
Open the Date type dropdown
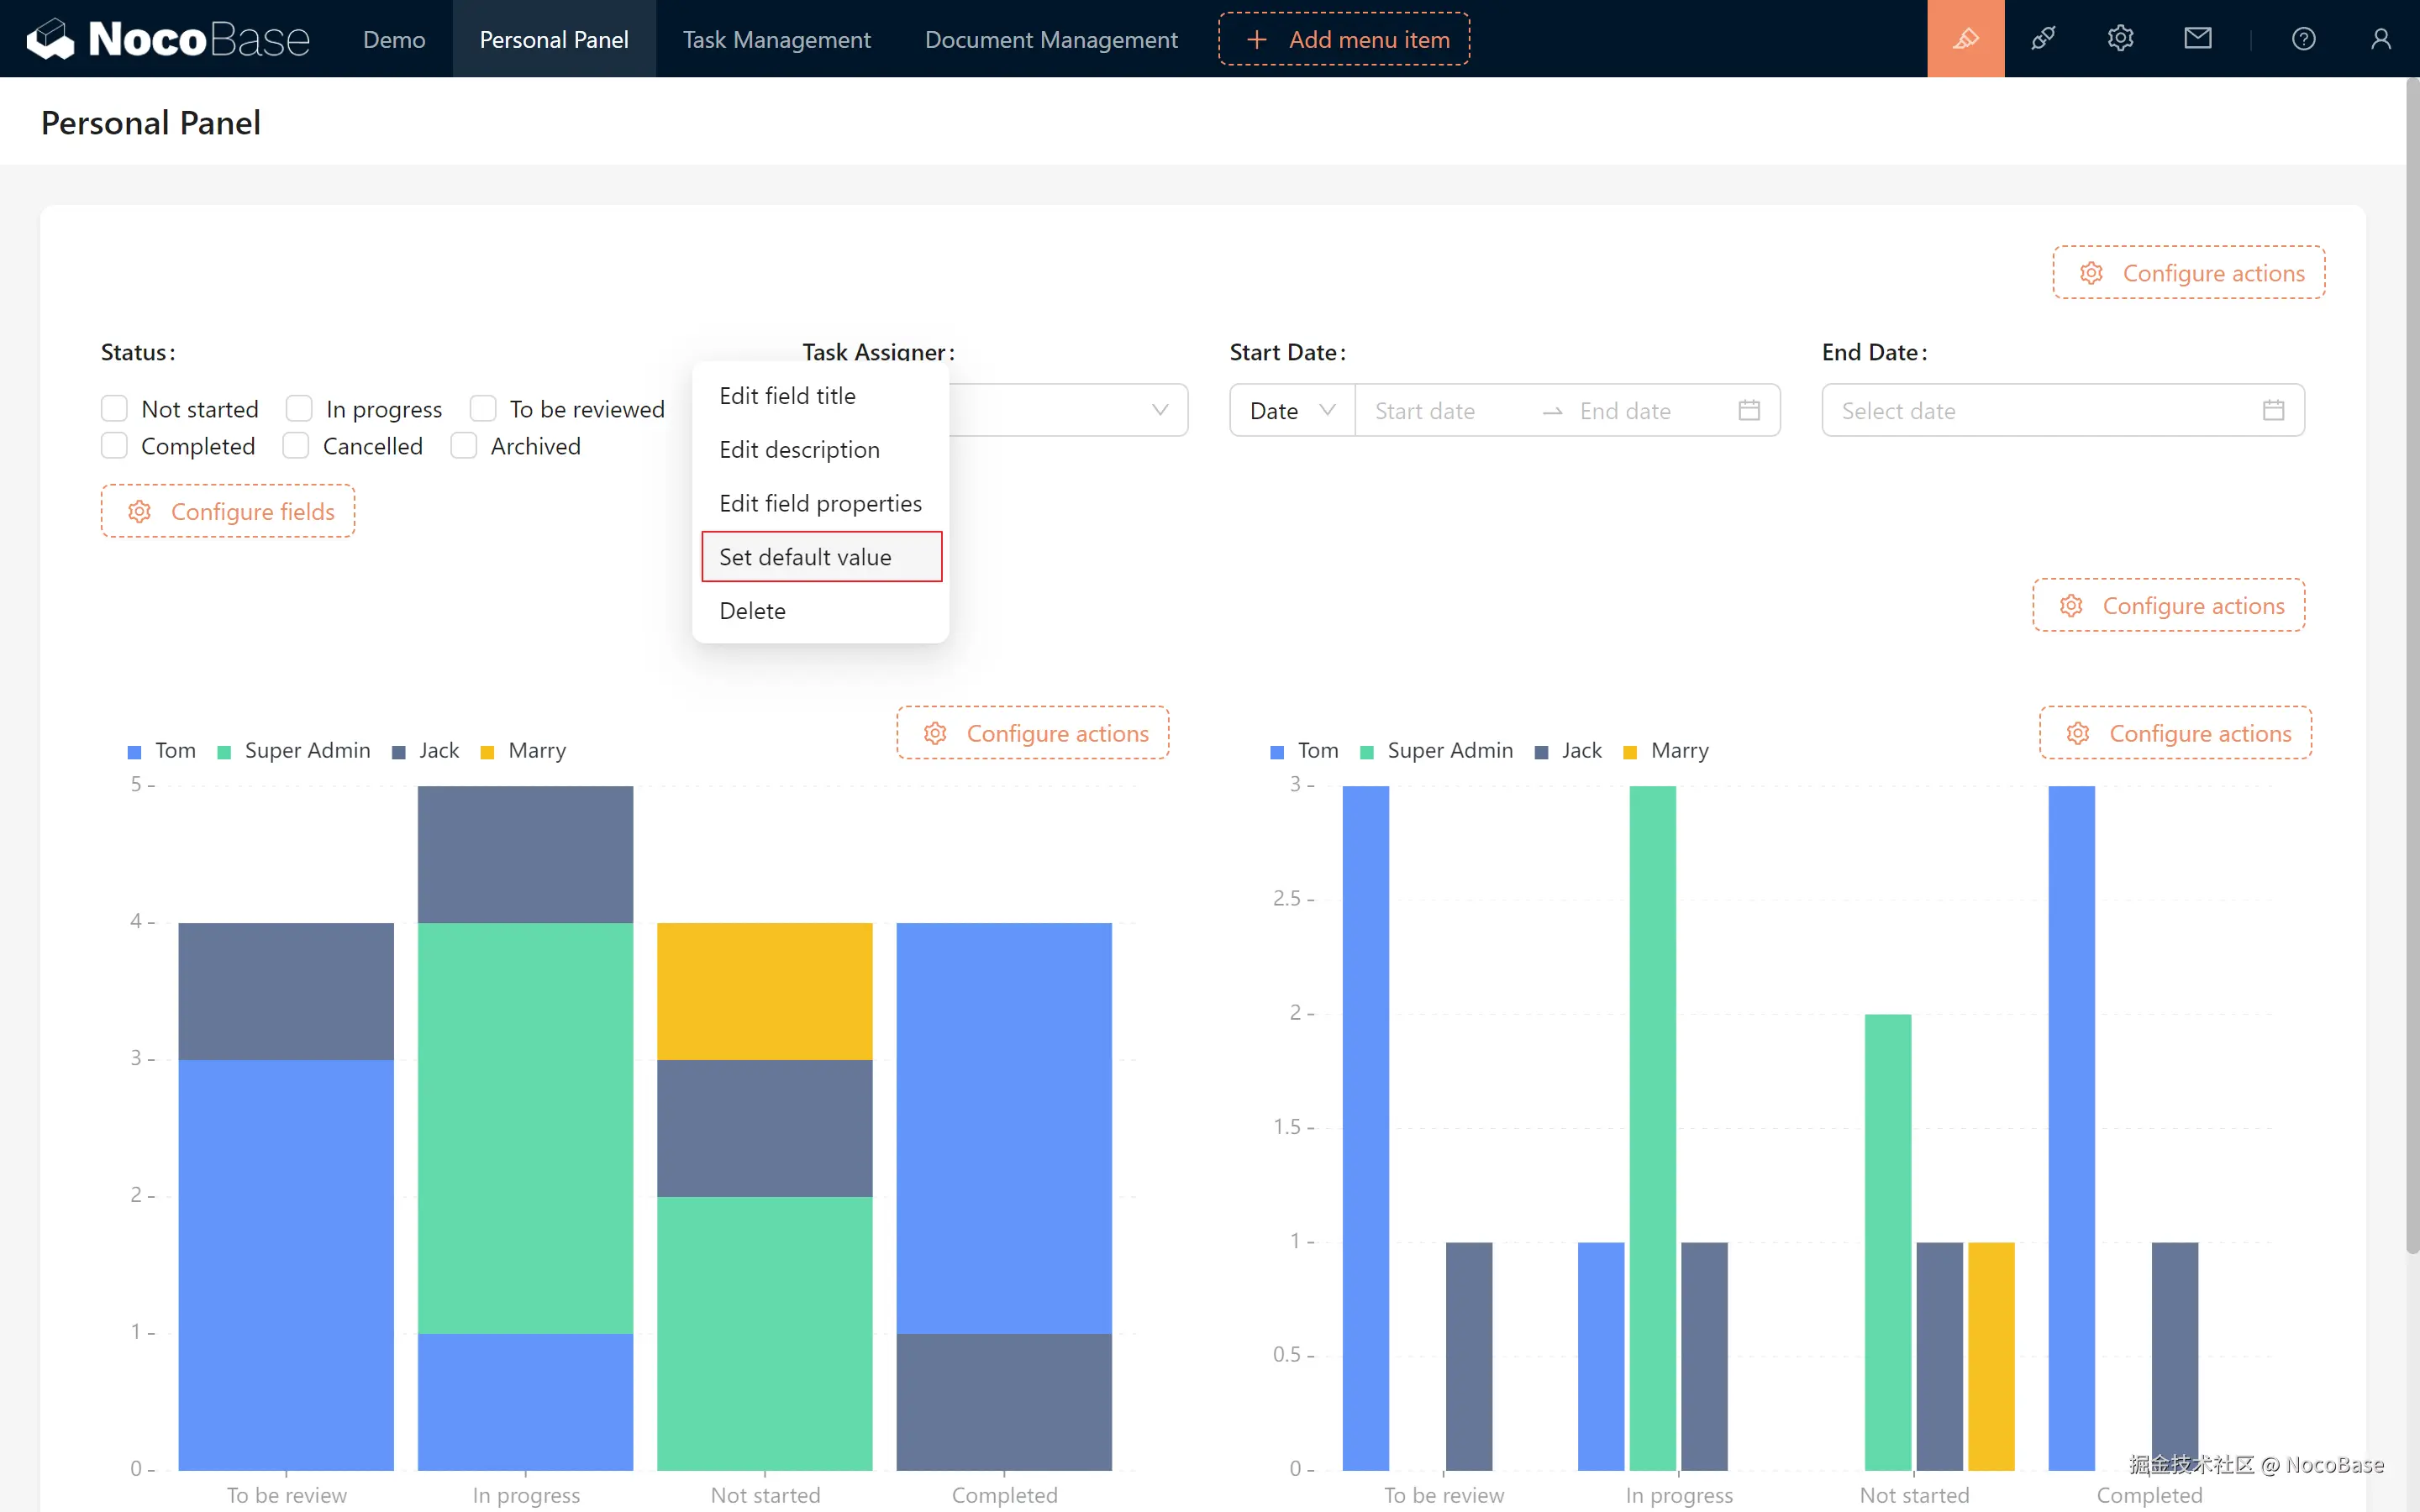point(1291,410)
